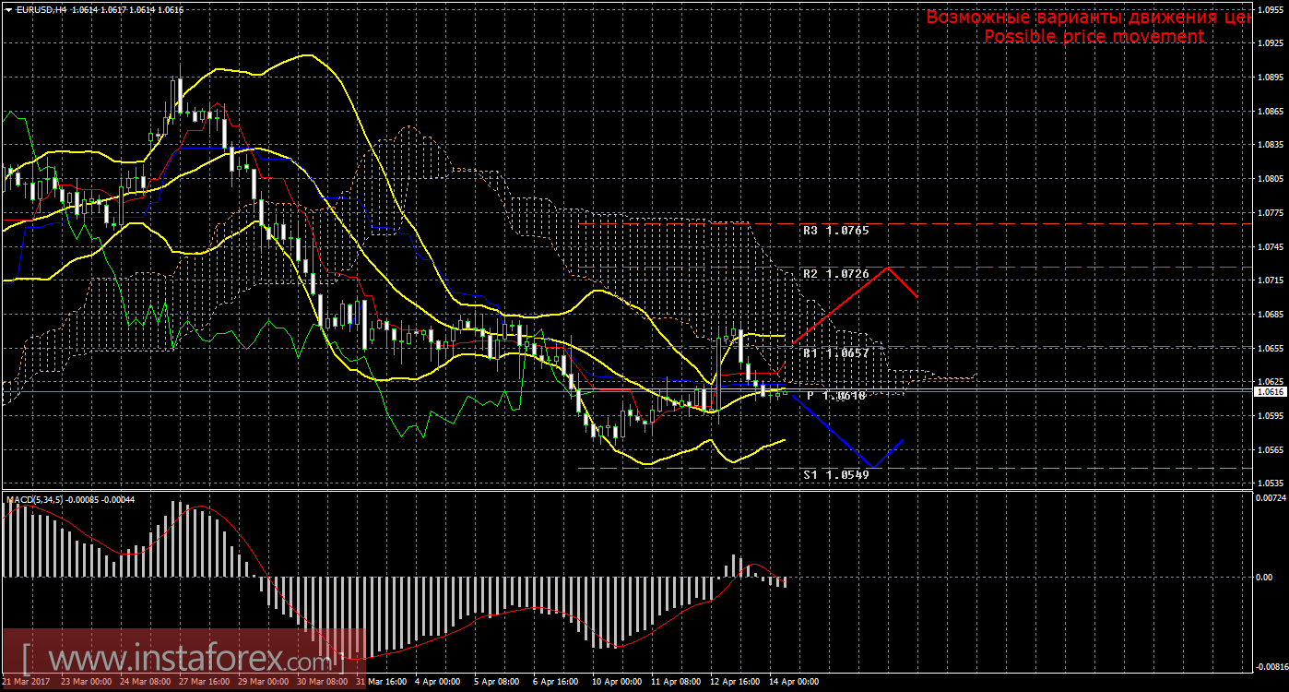Click the 1.0595 price scale value
Viewport: 1289px width, 692px height.
point(1270,415)
